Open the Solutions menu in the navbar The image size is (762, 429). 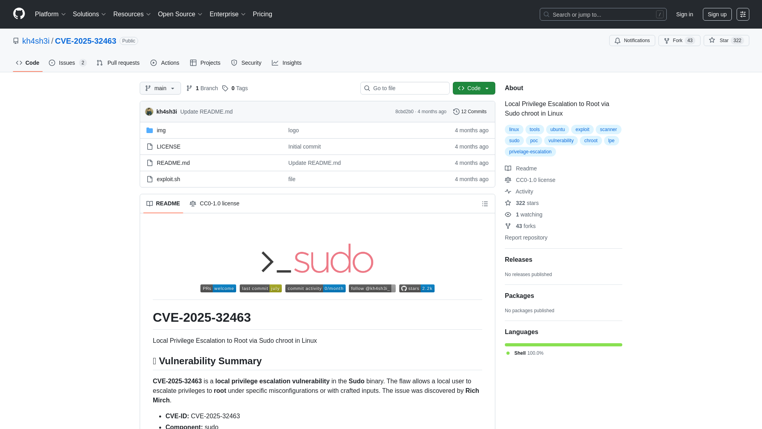tap(89, 14)
